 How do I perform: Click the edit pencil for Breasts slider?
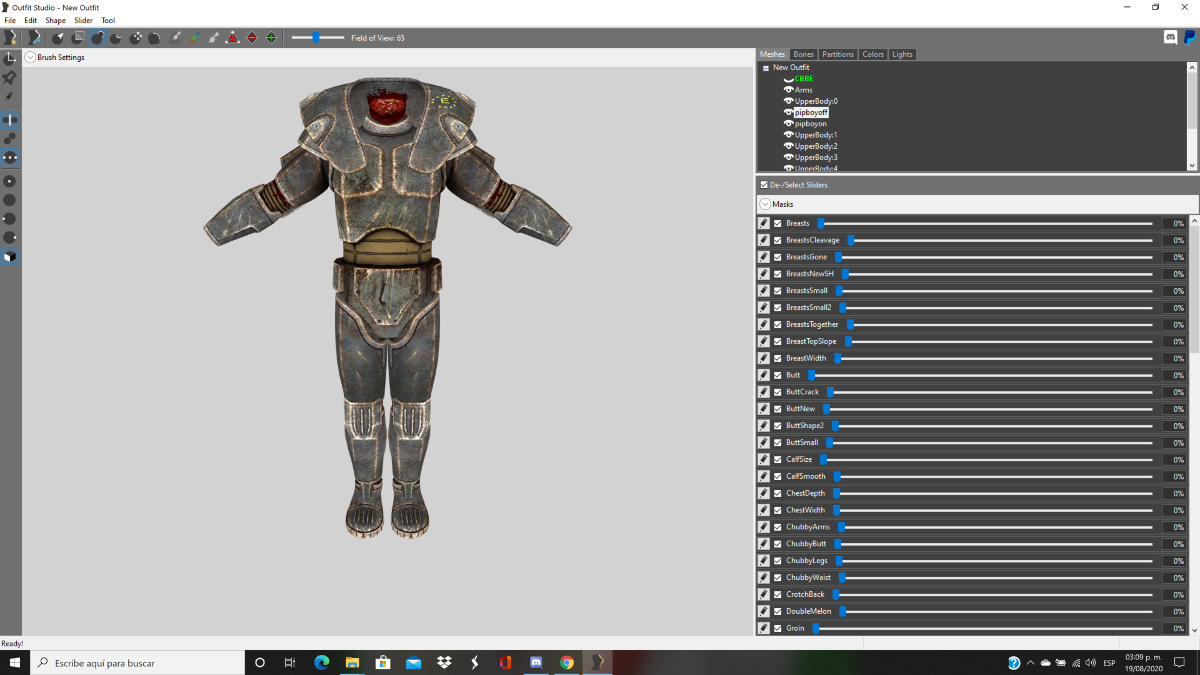point(764,223)
